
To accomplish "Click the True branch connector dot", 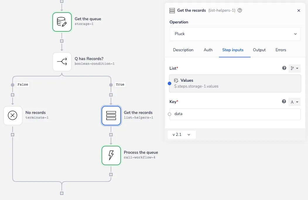I will 111,85.
